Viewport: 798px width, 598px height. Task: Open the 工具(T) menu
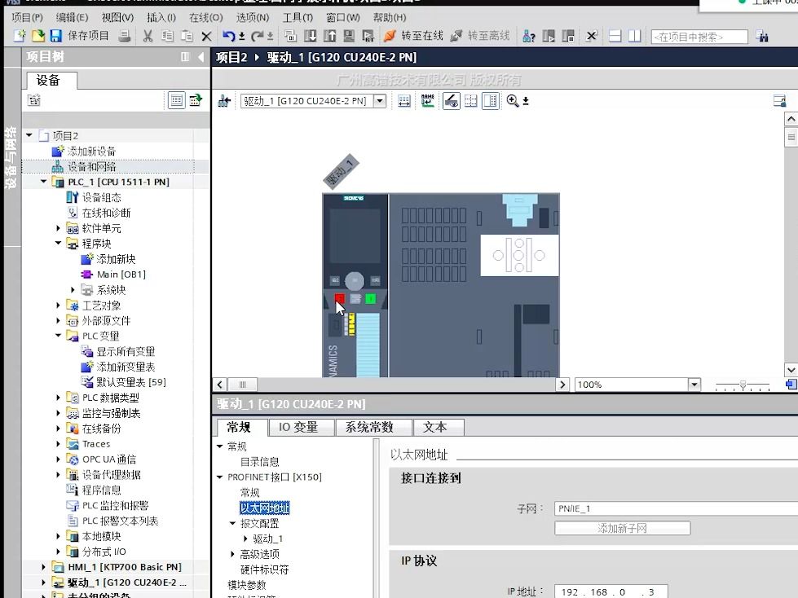pyautogui.click(x=298, y=17)
